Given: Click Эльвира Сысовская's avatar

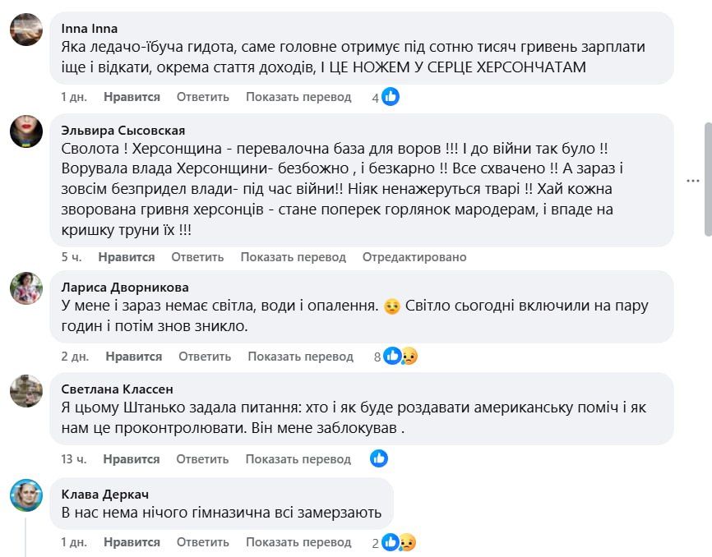Looking at the screenshot, I should click(27, 131).
